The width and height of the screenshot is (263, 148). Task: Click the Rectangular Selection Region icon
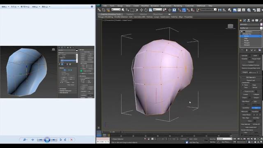coord(132,10)
